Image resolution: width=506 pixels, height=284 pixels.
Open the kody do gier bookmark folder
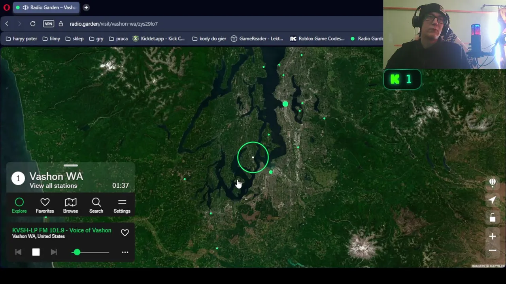209,39
